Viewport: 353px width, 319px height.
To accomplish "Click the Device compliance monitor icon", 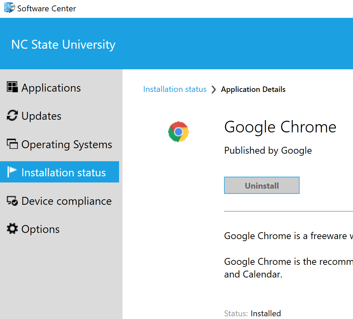I will [x=12, y=201].
